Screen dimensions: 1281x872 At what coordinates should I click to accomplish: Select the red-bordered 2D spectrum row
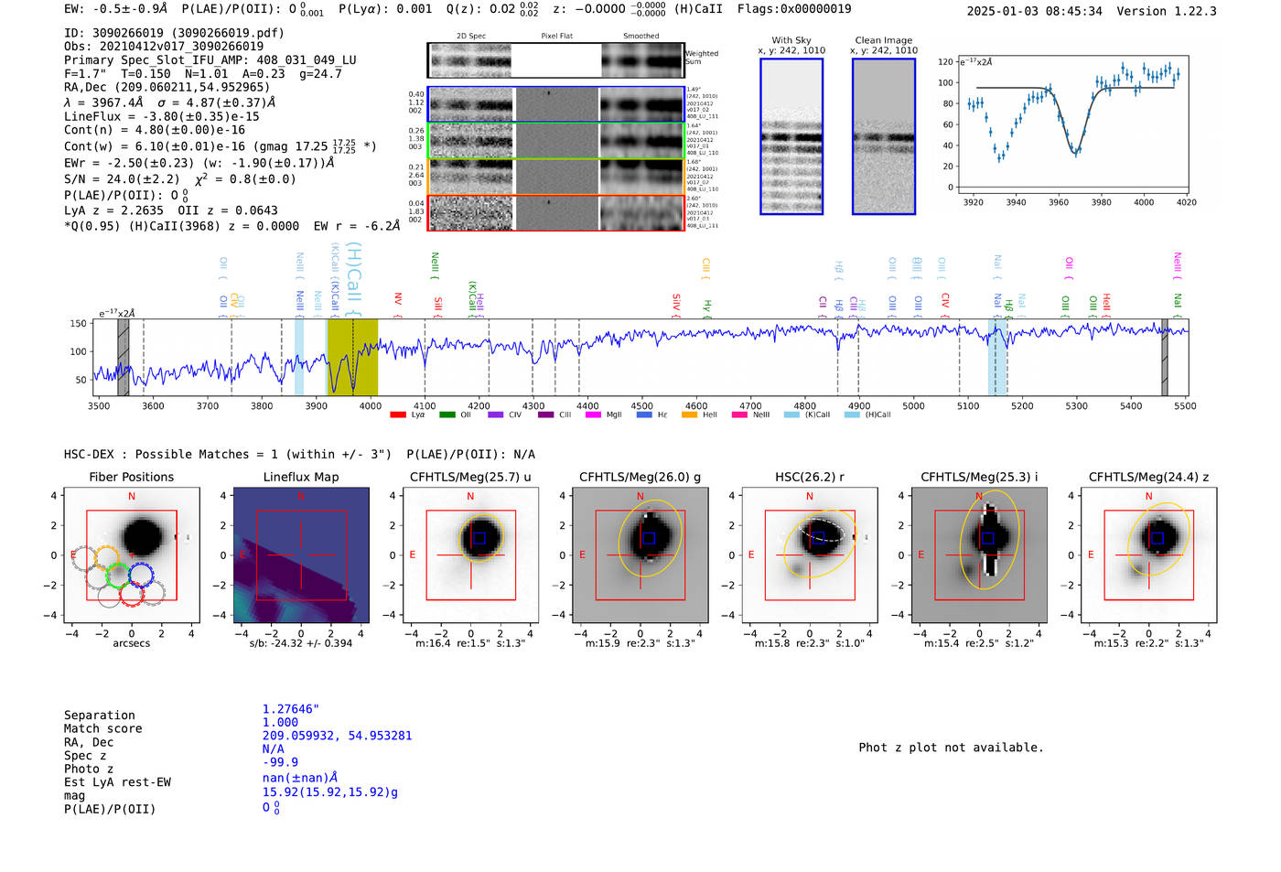point(556,213)
